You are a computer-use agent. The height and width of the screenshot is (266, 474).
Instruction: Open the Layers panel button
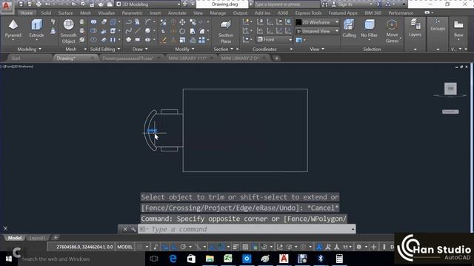415,27
